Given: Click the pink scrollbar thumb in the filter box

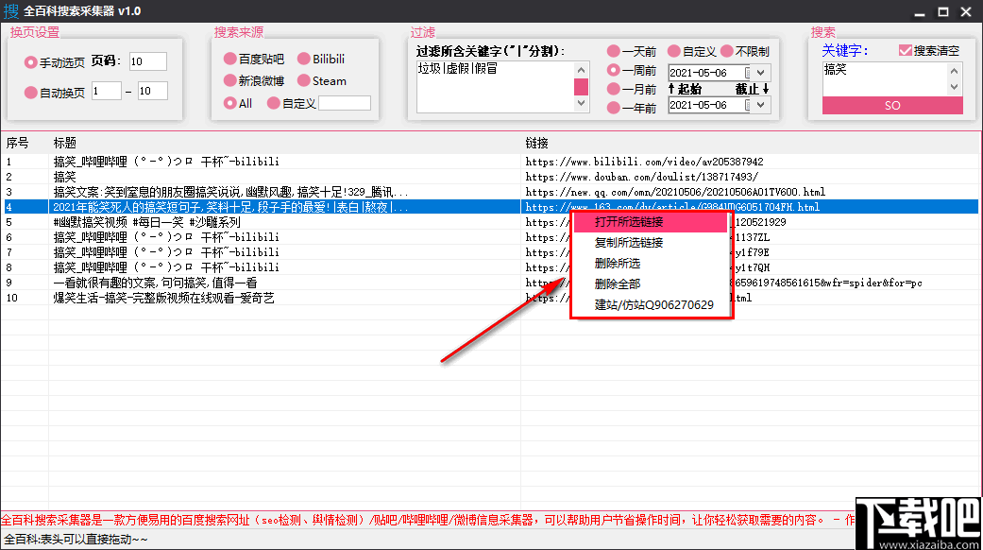Looking at the screenshot, I should coord(581,88).
